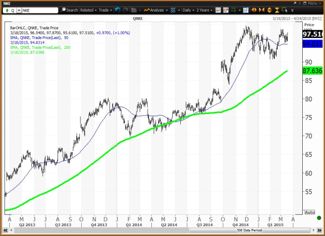The image size is (325, 236).
Task: Click the Q1 2015 quarter label
Action: click(275, 225)
